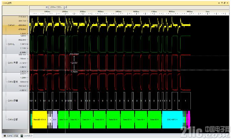231x139 pixels.
Task: Select the CAN-H channel label
Action: point(12,25)
